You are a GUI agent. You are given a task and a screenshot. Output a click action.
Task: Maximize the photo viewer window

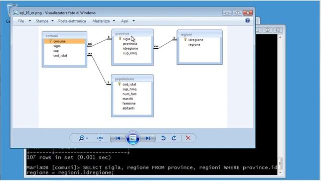[237, 13]
